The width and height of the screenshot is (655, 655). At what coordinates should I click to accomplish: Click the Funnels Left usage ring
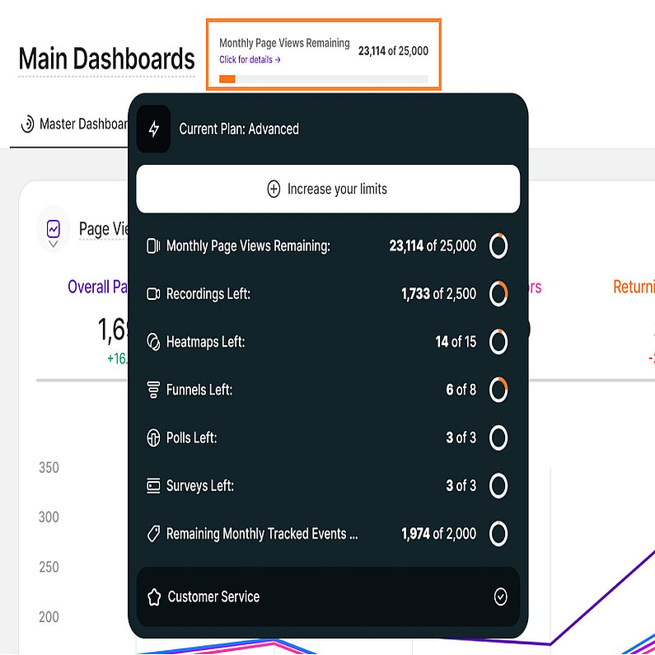(x=498, y=390)
